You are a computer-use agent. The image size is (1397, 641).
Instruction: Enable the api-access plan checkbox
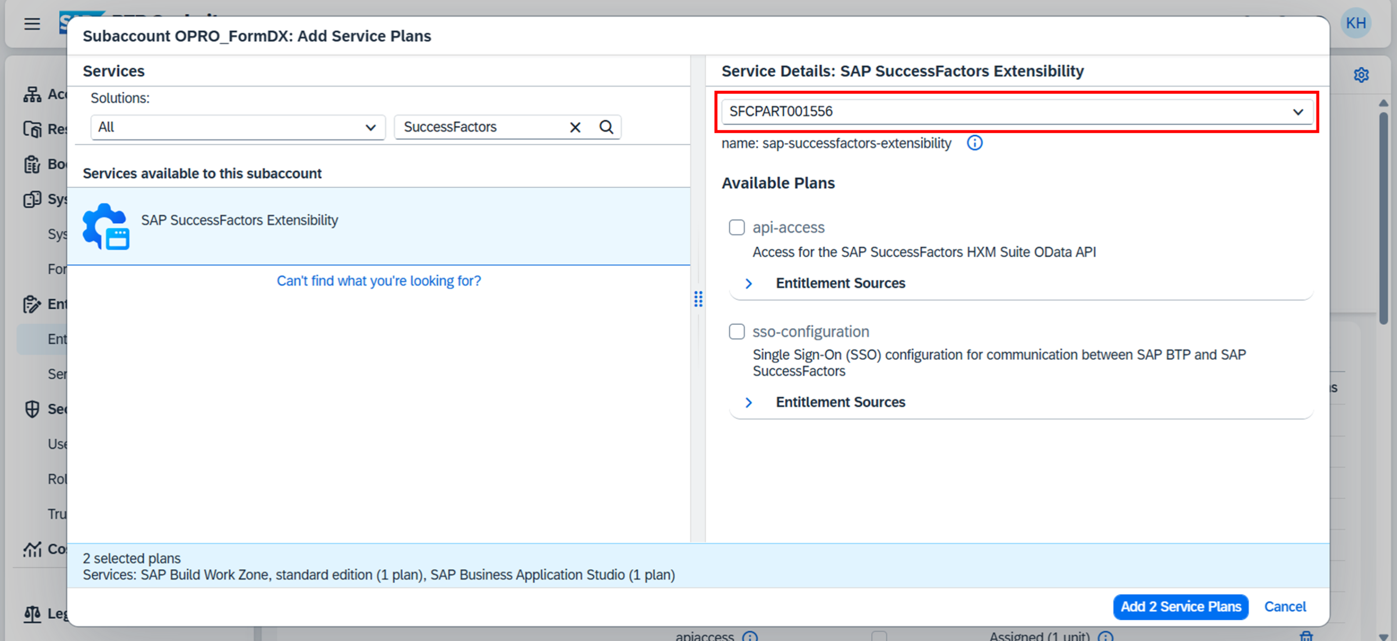[737, 227]
